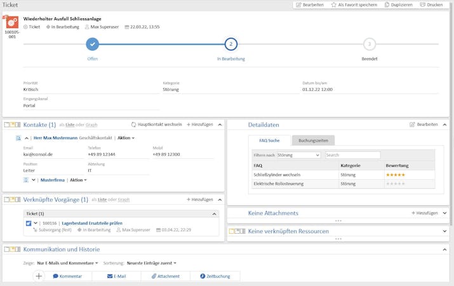This screenshot has width=454, height=286.
Task: Collapse the Ticket (1) group
Action: [214, 214]
